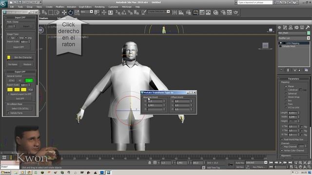
Task: Open the Hierarchy command panel tab
Action: click(x=291, y=27)
